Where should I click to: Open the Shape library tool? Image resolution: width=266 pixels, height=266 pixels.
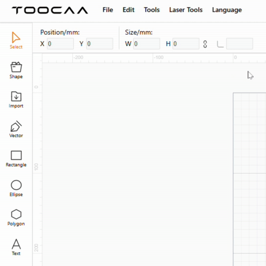pos(16,70)
